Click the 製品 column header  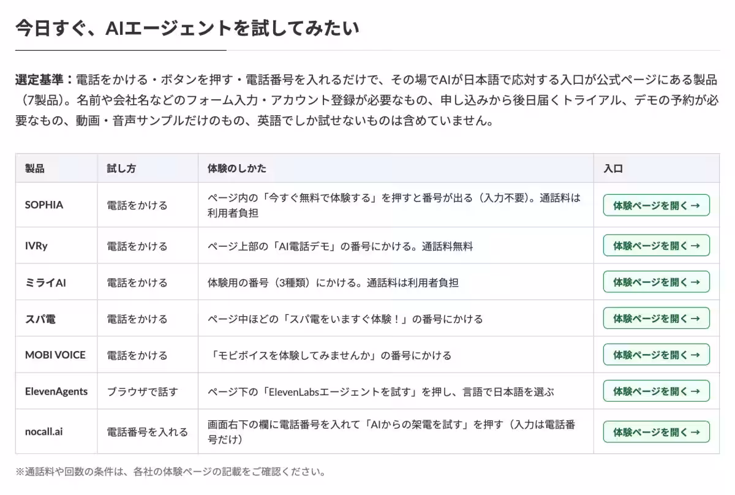tap(56, 168)
